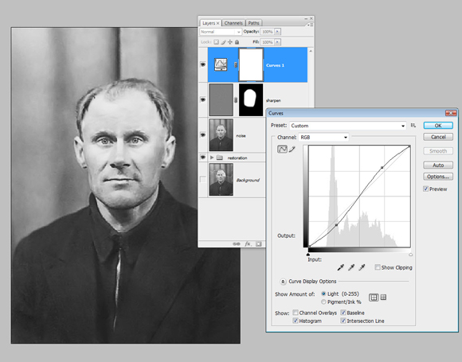Click the Curves 1 adjustment layer icon
462x362 pixels.
(221, 64)
